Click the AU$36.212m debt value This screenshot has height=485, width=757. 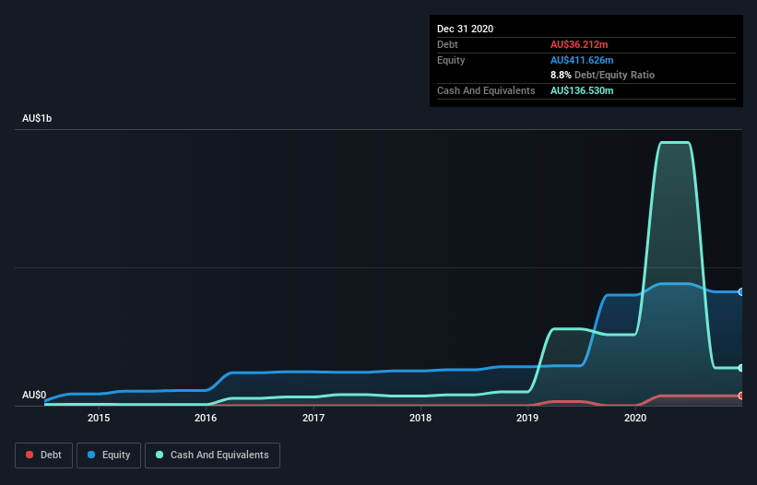point(579,44)
